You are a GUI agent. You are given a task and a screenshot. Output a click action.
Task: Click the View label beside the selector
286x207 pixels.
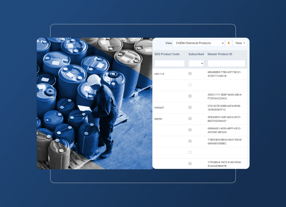point(169,43)
